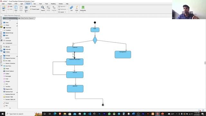Open the Help menu tab
Screen dimensions: 206x116
pyautogui.click(x=67, y=4)
